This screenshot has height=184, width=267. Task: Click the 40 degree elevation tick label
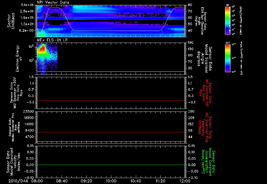click(x=190, y=30)
